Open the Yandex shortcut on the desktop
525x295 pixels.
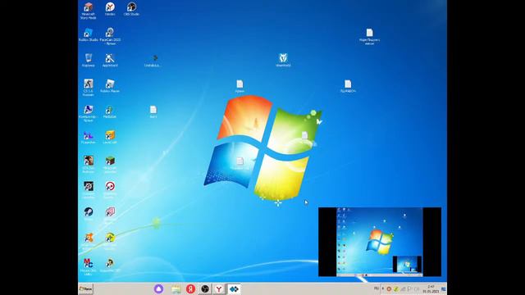point(110,9)
